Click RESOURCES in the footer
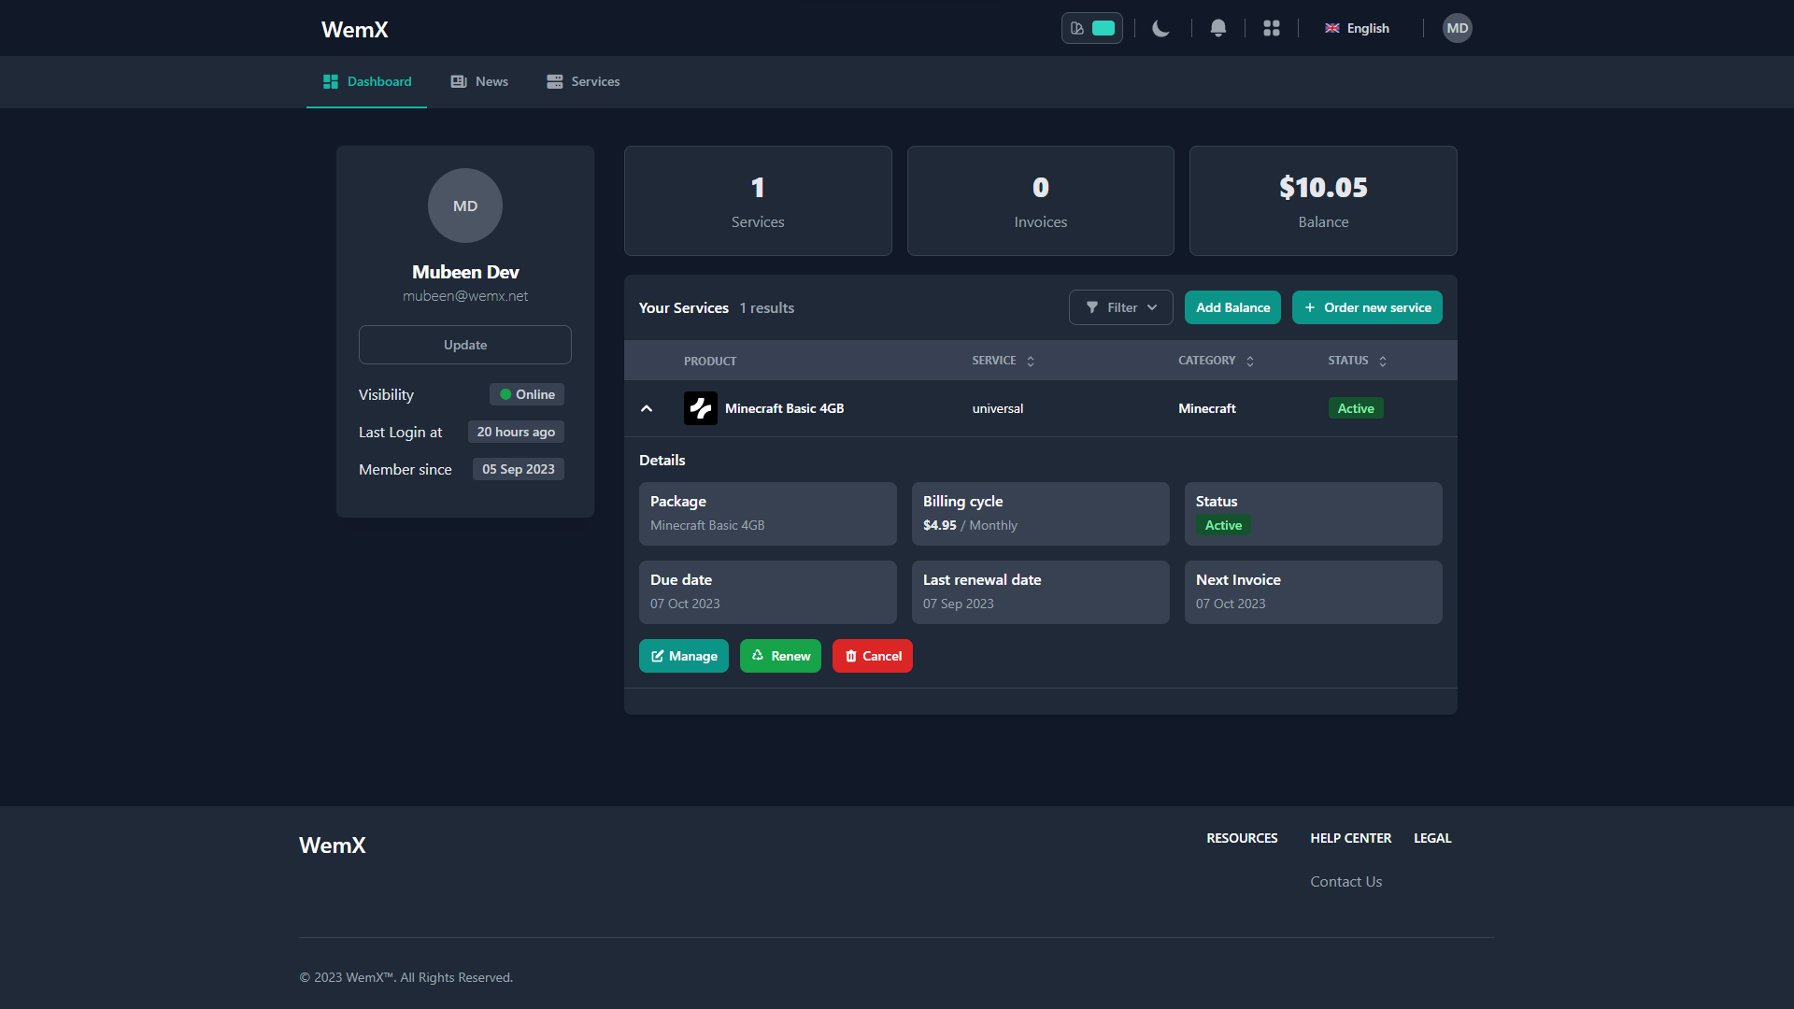 (1242, 838)
